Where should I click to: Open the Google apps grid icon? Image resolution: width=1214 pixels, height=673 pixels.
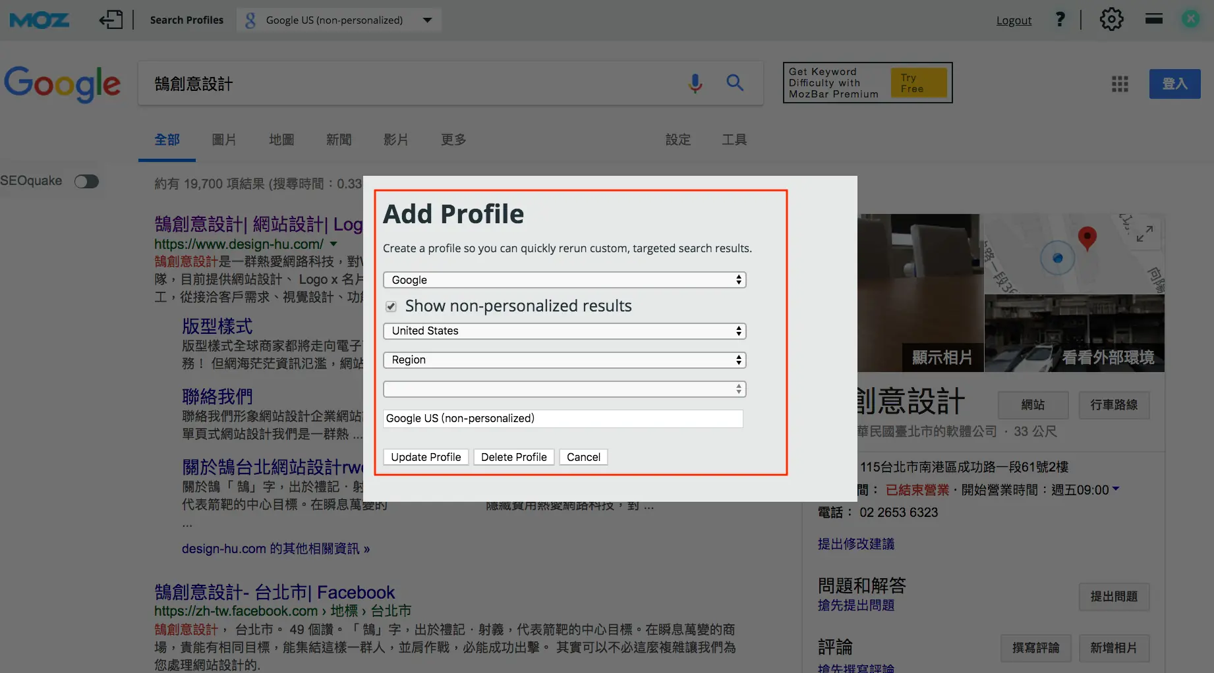[x=1120, y=84]
